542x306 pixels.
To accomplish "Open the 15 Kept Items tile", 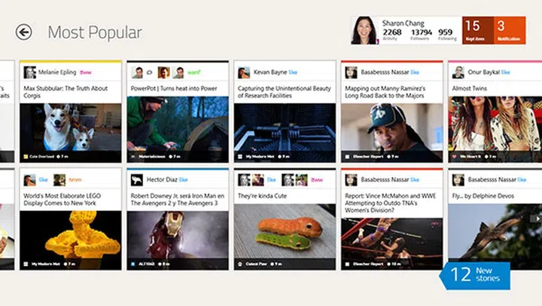I will tap(478, 30).
